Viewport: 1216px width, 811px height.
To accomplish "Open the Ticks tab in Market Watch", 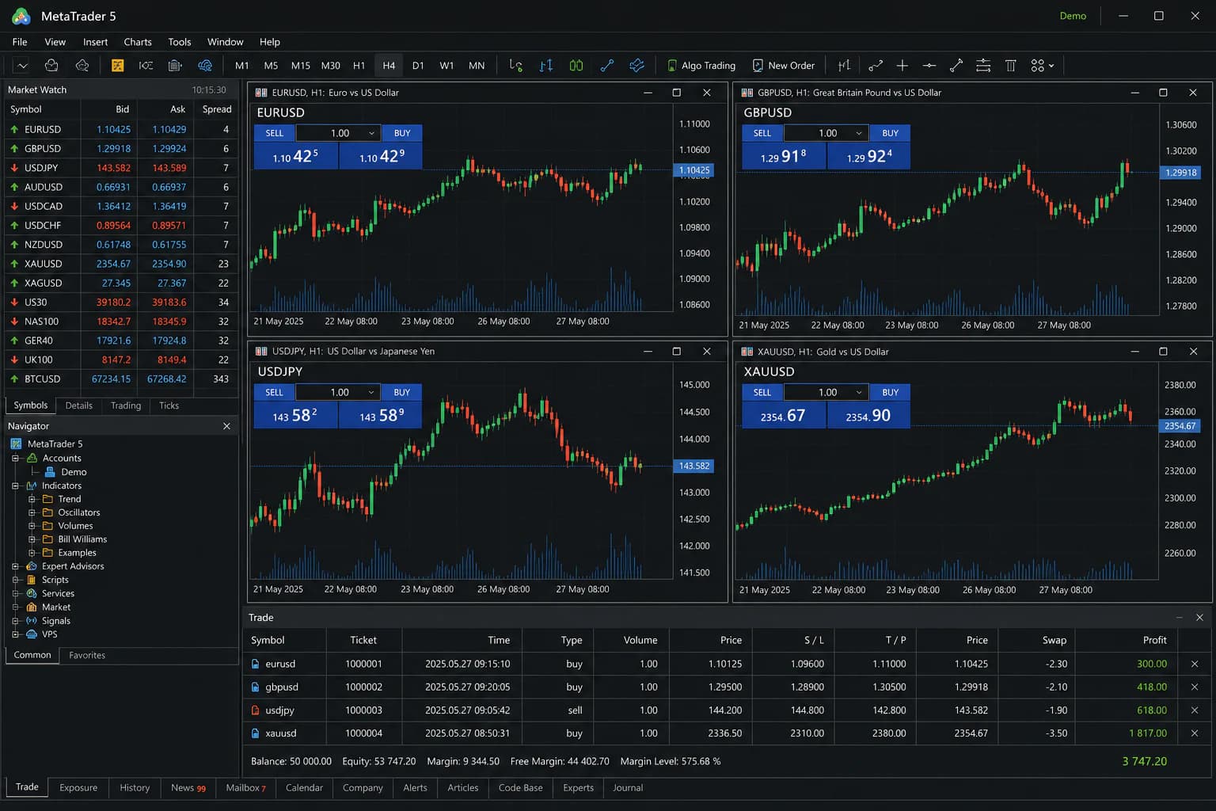I will 169,405.
